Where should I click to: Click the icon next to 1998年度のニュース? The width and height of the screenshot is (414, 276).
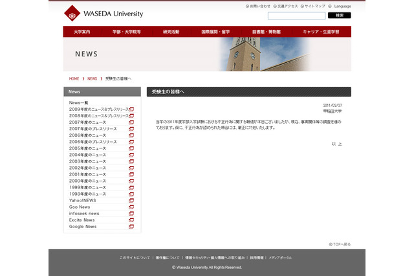click(131, 194)
